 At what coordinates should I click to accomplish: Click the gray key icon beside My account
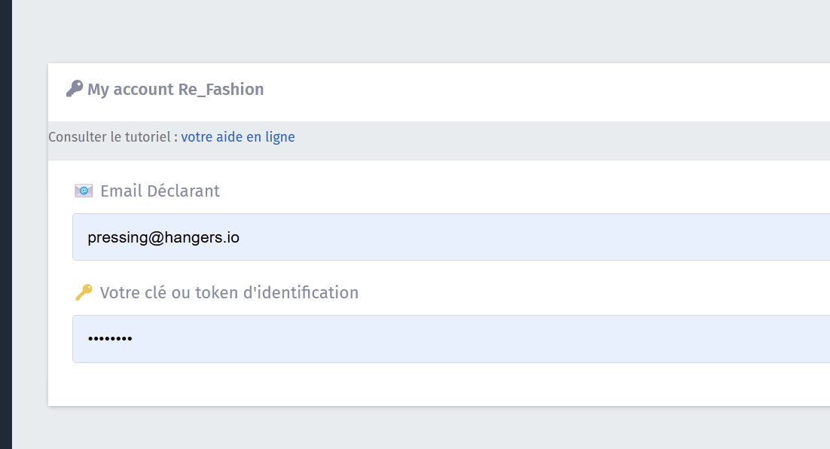click(74, 89)
